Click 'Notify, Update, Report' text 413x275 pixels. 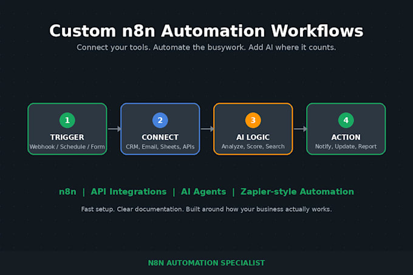[346, 146]
